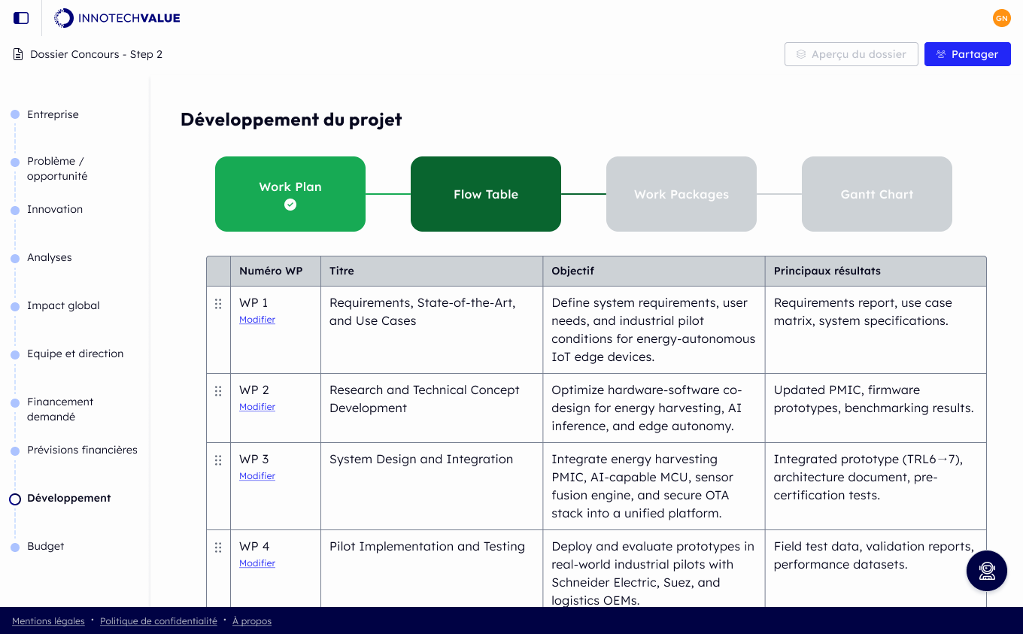Open the Gantt Chart stage
The image size is (1023, 634).
[x=876, y=194]
